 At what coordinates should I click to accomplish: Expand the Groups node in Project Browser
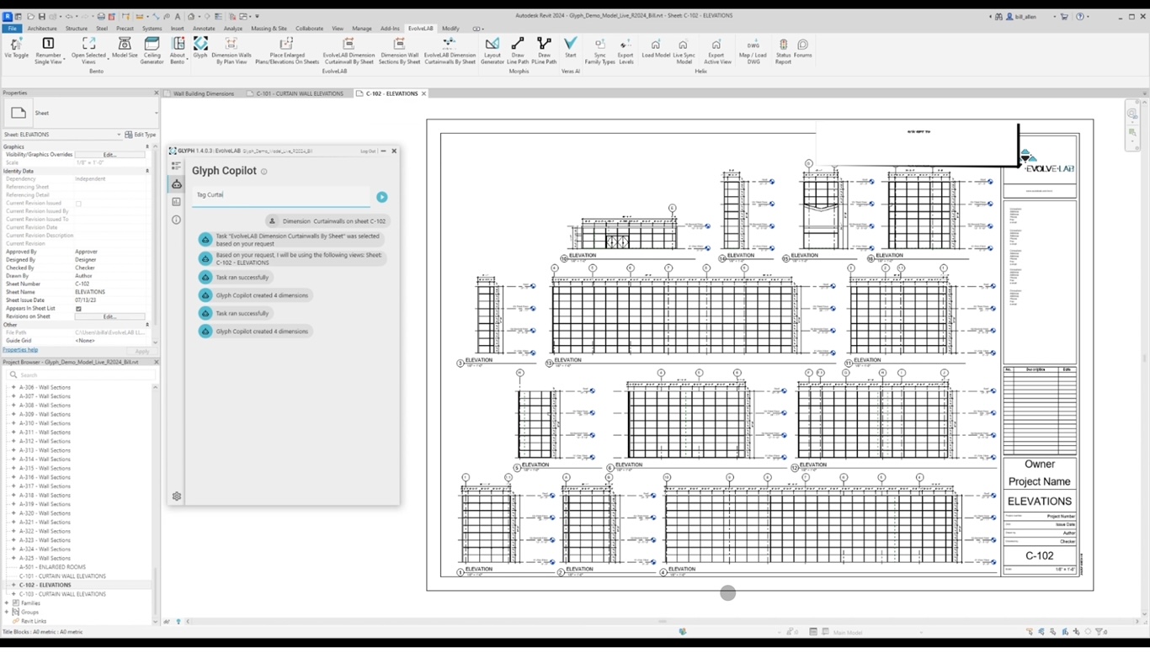pyautogui.click(x=7, y=613)
